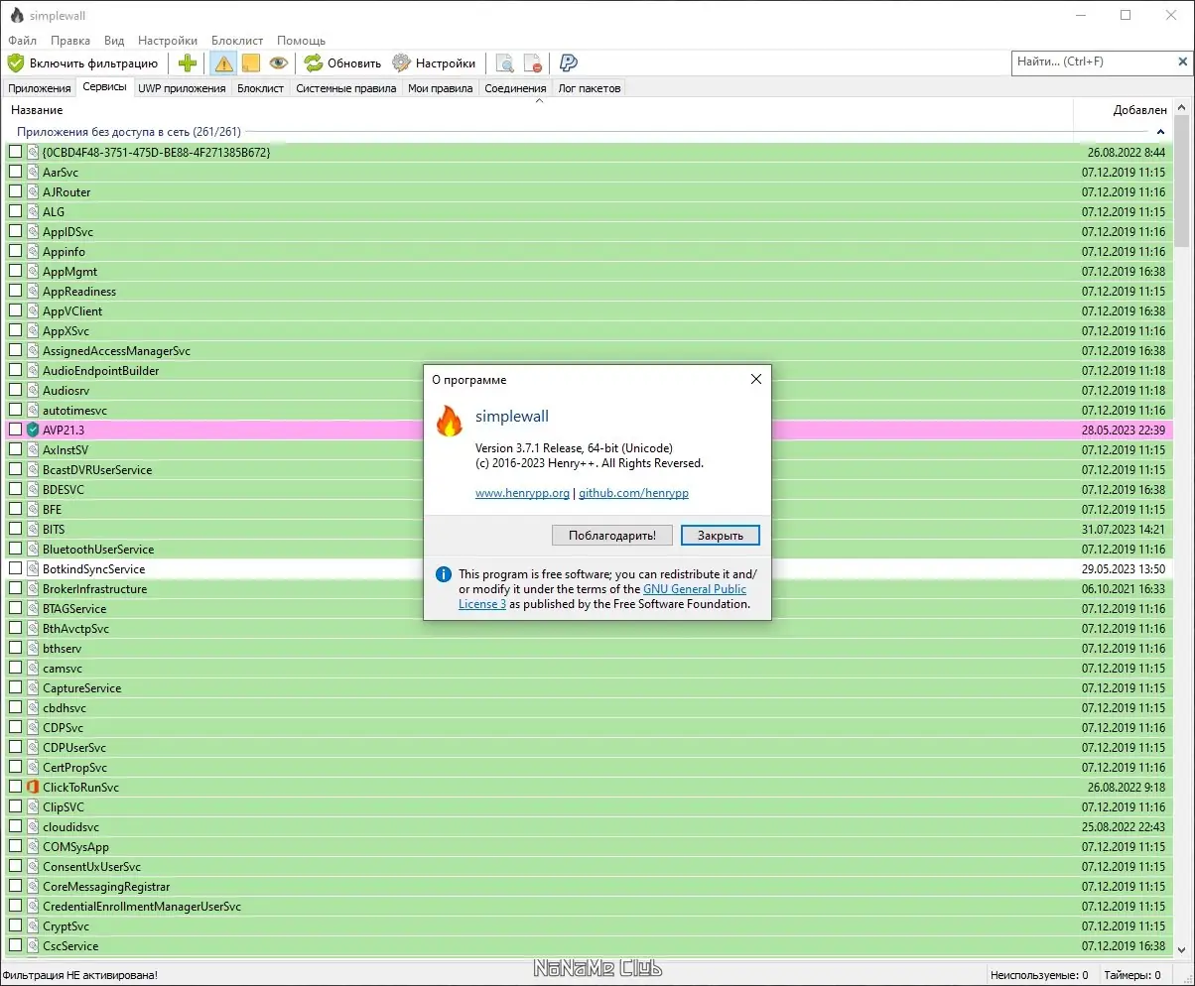Select cloudidsvc row
The height and width of the screenshot is (986, 1195).
(588, 826)
